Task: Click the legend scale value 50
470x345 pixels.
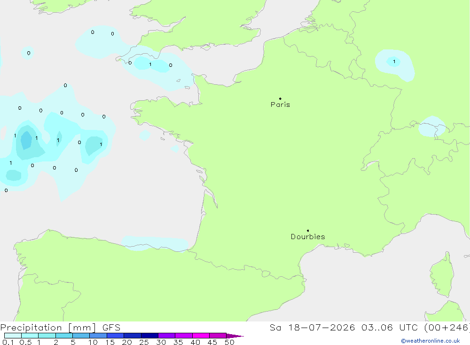Action: 229,342
